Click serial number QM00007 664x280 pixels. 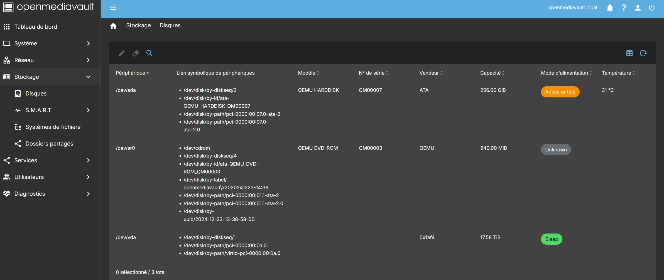click(370, 90)
